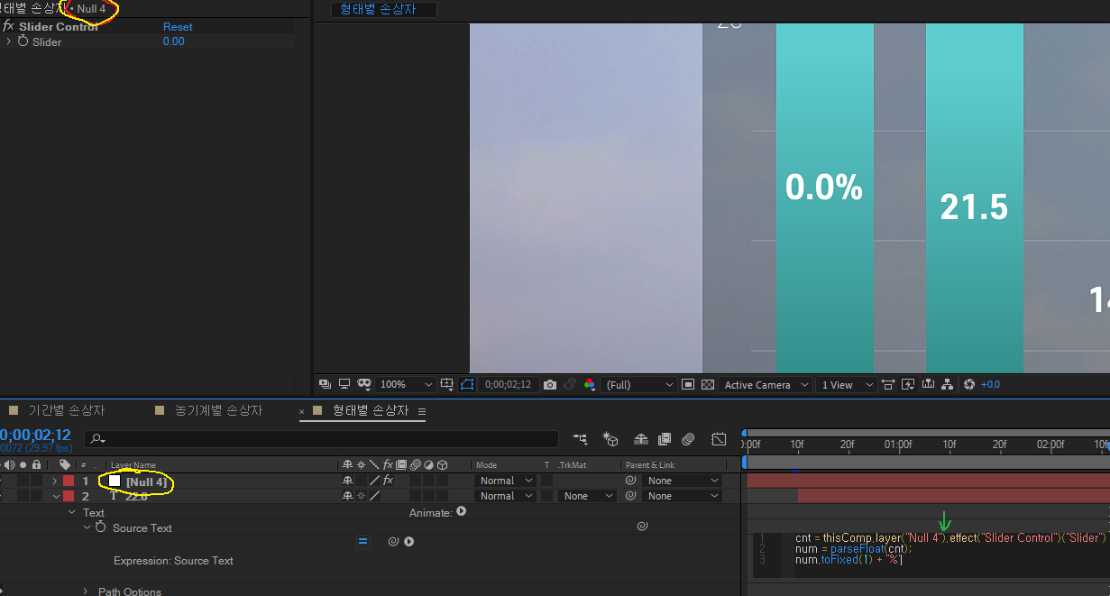The width and height of the screenshot is (1110, 596).
Task: Click the timeline layer search field
Action: click(x=321, y=439)
